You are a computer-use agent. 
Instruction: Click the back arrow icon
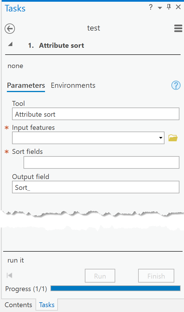pos(10,29)
